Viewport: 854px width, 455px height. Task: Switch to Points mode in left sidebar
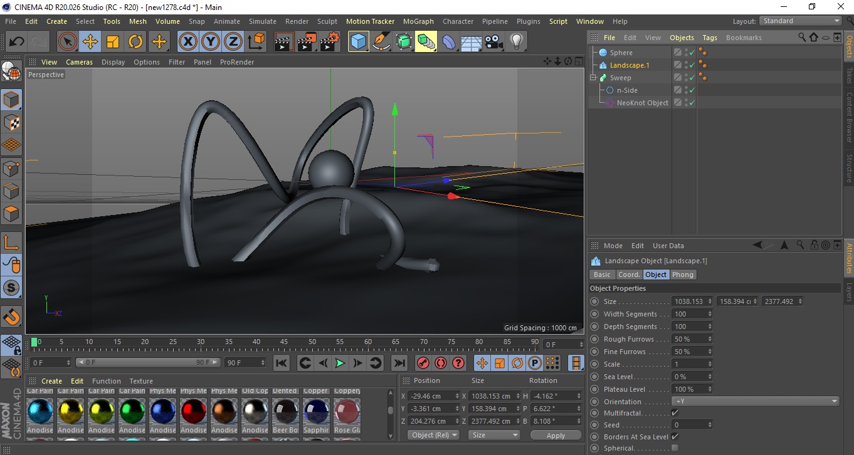point(11,168)
